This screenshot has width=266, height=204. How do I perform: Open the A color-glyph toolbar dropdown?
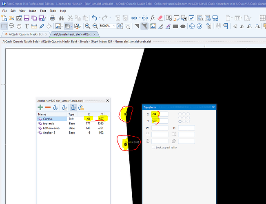(81, 26)
